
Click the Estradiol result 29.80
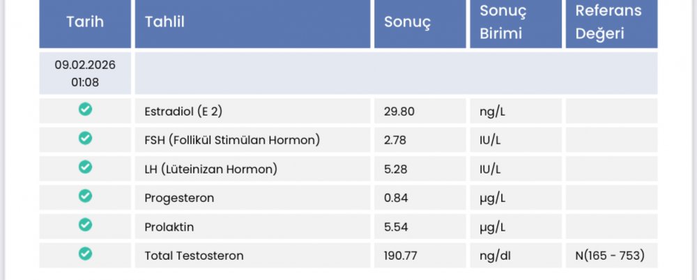coord(399,111)
